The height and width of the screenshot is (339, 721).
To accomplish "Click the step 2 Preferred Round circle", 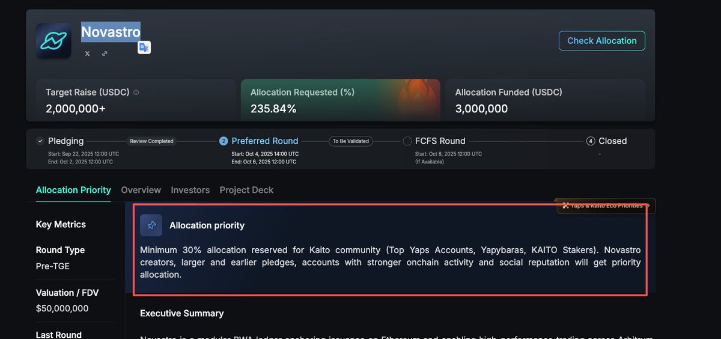I will click(224, 141).
